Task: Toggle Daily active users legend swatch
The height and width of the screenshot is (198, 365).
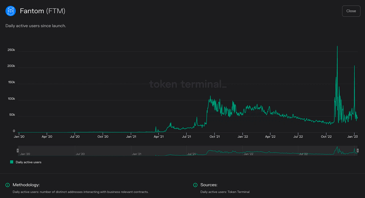Action: coord(12,162)
